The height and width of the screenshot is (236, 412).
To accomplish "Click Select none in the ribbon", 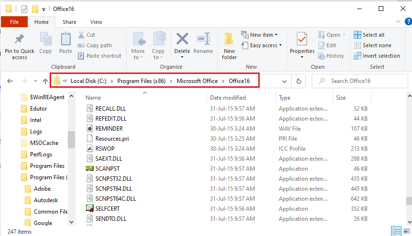I will pos(372,45).
